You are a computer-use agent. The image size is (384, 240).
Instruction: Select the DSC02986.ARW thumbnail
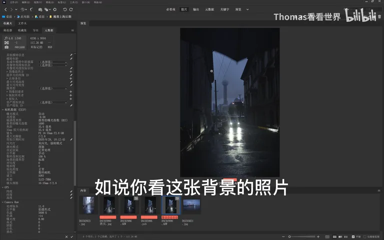pyautogui.click(x=129, y=205)
